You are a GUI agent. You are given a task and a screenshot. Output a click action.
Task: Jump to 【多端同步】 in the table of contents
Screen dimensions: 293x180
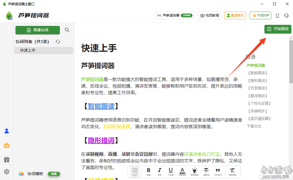coord(258,111)
